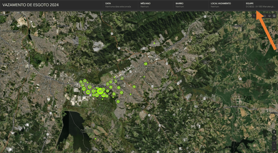Zoom in with the plus button
This screenshot has width=278, height=153.
274,143
